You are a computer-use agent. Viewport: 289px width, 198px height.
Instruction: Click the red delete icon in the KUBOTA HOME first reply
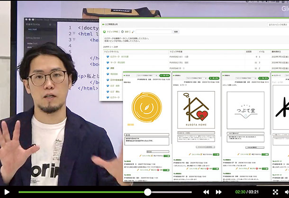click(x=208, y=169)
